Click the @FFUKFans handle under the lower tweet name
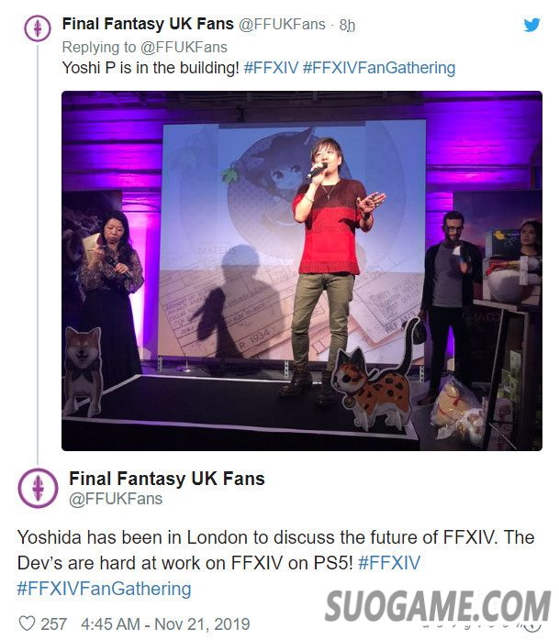This screenshot has width=559, height=640. coord(116,499)
